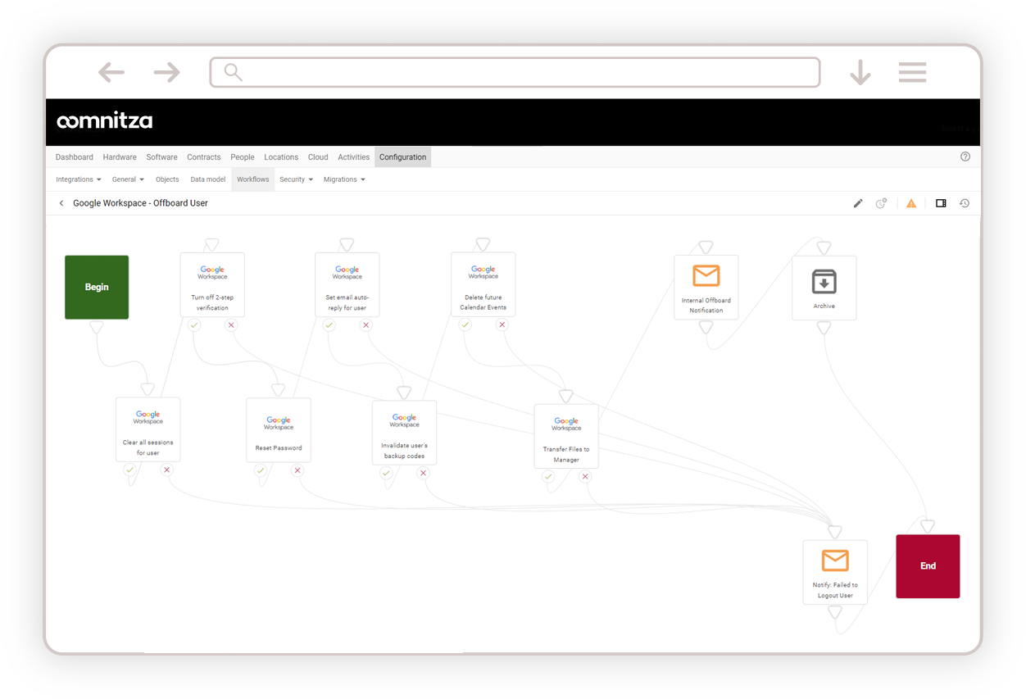Click the red End block
The height and width of the screenshot is (699, 1026).
[x=928, y=566]
